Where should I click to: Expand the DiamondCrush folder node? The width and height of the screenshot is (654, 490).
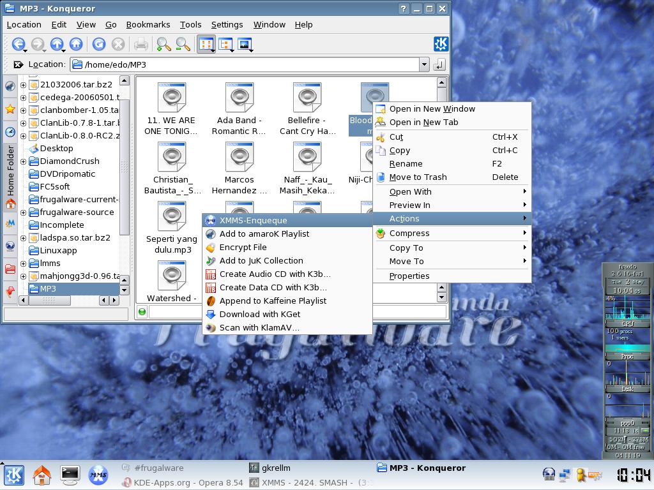(x=24, y=161)
